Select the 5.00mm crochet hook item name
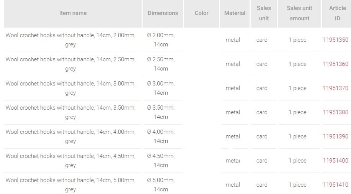 pos(70,185)
